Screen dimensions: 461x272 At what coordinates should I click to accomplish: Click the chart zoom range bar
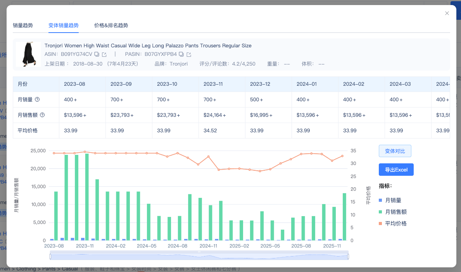coord(199,257)
